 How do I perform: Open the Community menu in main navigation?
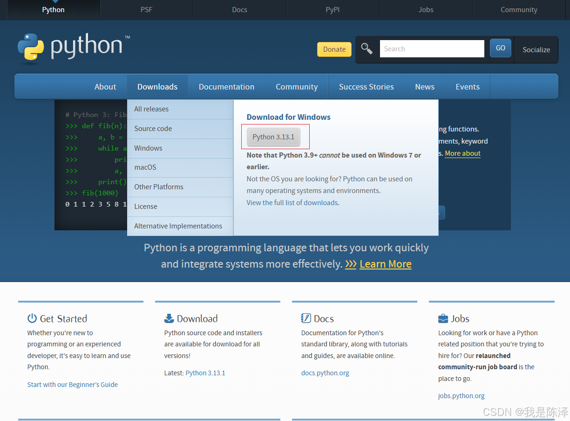click(x=297, y=87)
